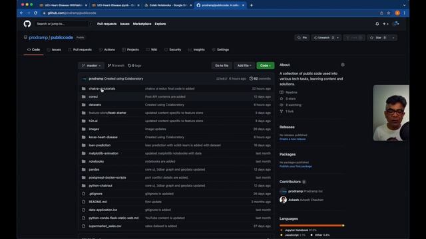Image resolution: width=426 pixels, height=239 pixels.
Task: Bookmark page using star icon in address bar
Action: pyautogui.click(x=389, y=13)
